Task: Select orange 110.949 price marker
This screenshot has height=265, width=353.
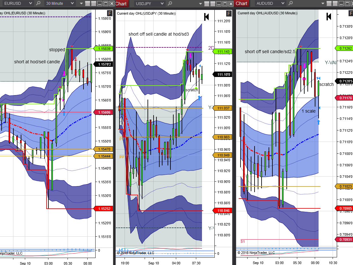Action: pos(222,155)
